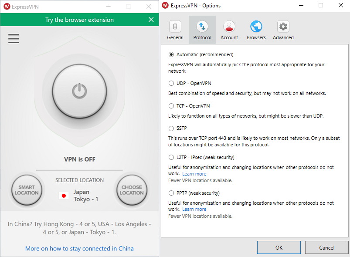350x257 pixels.
Task: Click the VPN is OFF status text
Action: (79, 159)
